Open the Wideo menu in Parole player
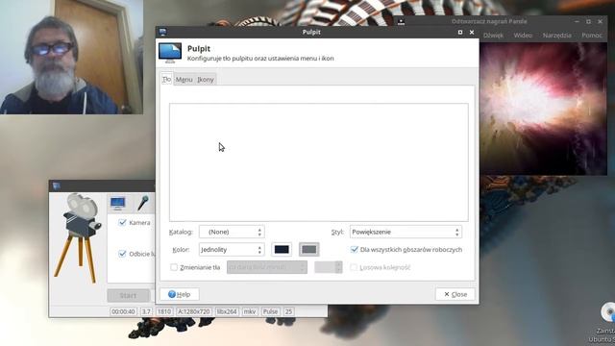 tap(523, 36)
